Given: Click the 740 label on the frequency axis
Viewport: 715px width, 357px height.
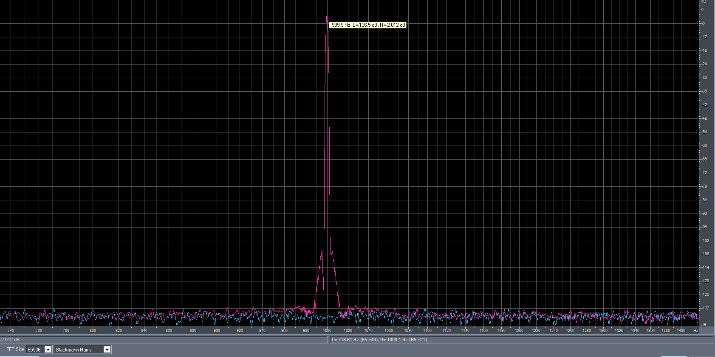Looking at the screenshot, I should 11,330.
